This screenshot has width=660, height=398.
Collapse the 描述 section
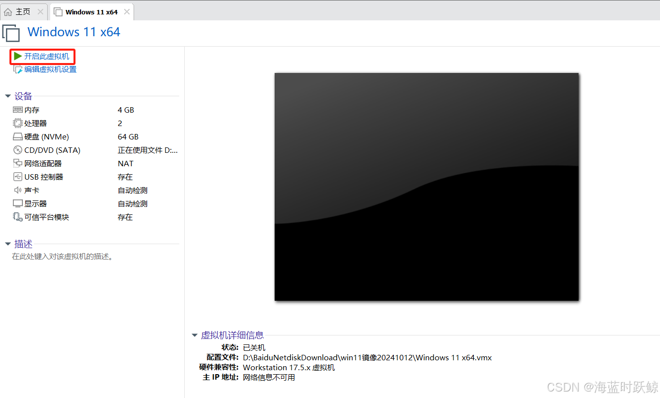8,244
